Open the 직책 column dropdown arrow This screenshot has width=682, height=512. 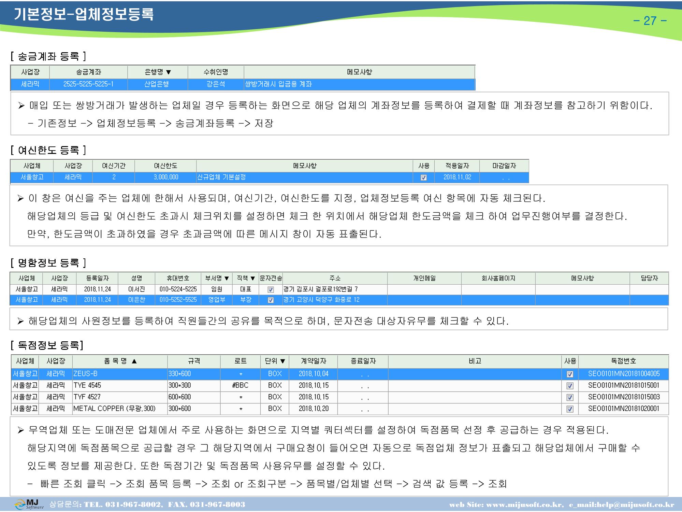[x=252, y=279]
